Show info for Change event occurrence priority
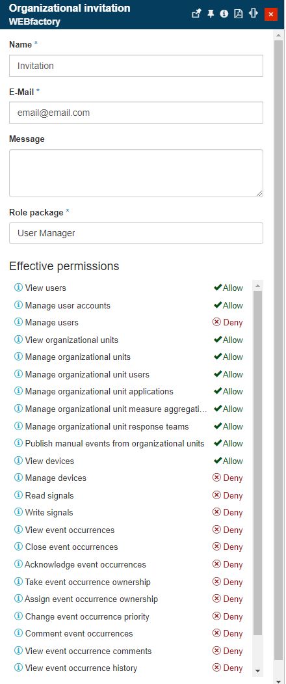286x684 pixels. (18, 616)
